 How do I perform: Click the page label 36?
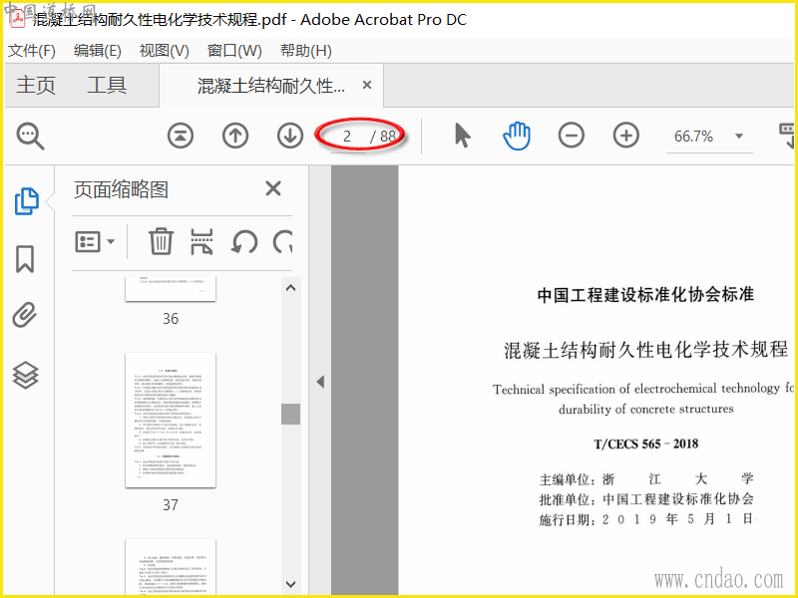171,318
